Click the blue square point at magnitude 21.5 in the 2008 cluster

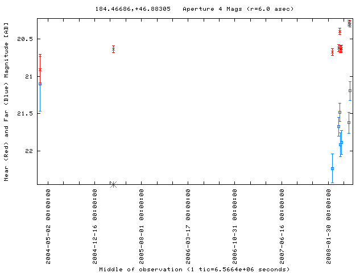[340, 113]
